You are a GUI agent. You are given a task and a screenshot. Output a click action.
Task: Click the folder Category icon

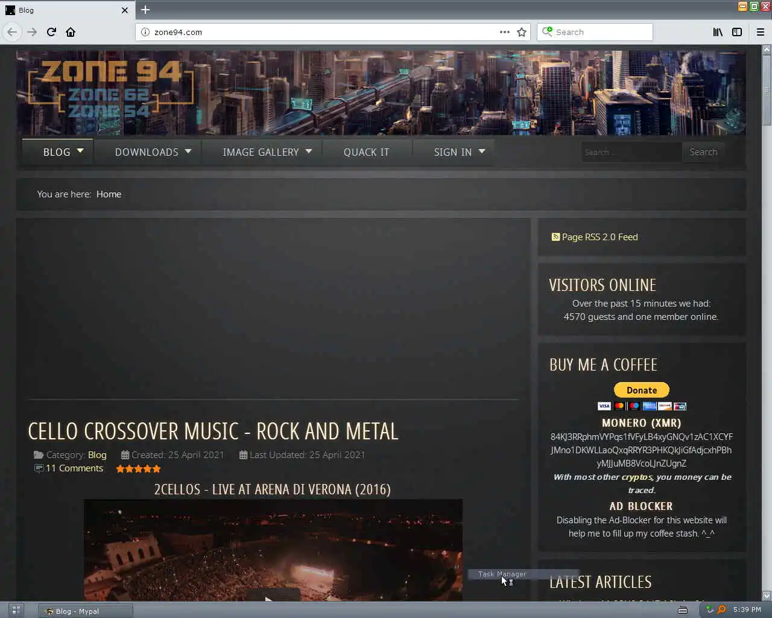pos(39,454)
